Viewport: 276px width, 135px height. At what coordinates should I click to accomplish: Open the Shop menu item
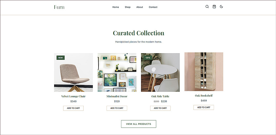[x=128, y=7]
